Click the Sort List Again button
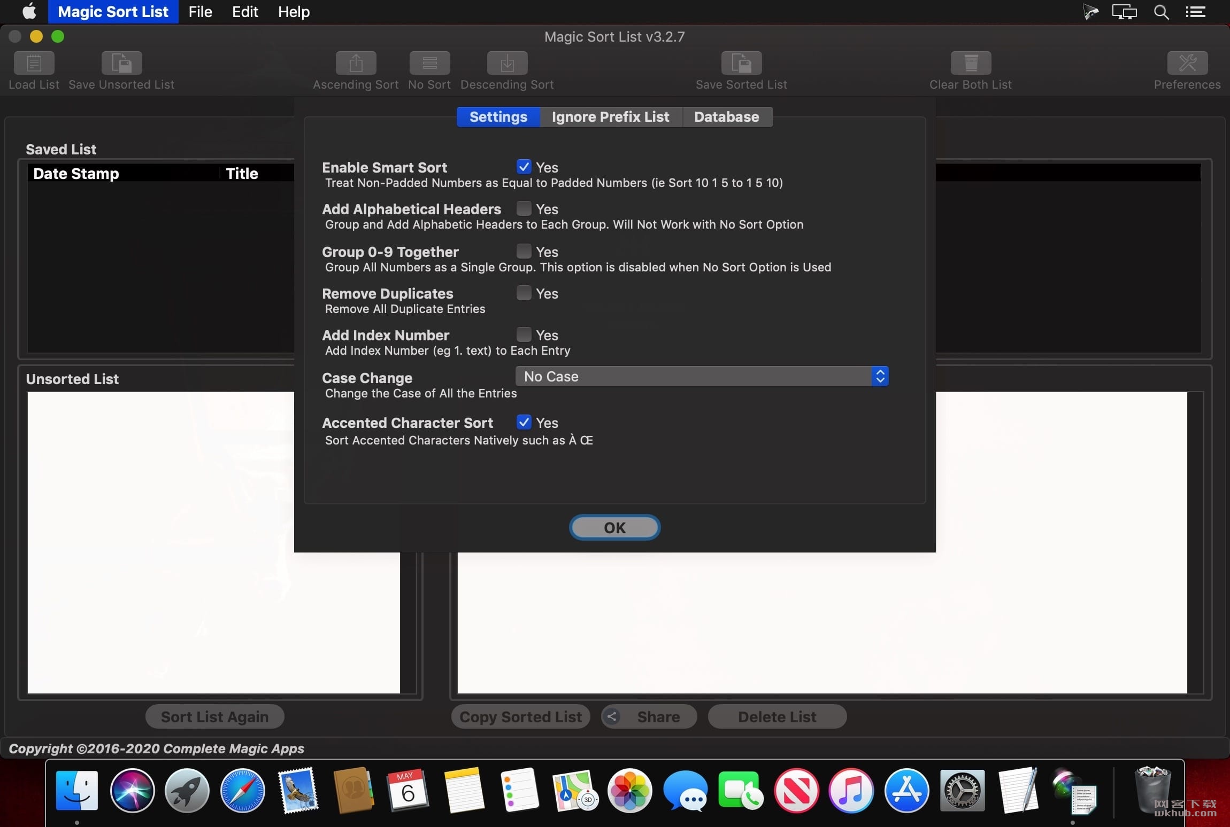The height and width of the screenshot is (827, 1230). (x=214, y=716)
